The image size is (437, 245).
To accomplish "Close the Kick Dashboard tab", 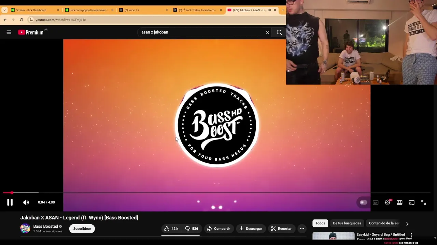I will point(58,10).
